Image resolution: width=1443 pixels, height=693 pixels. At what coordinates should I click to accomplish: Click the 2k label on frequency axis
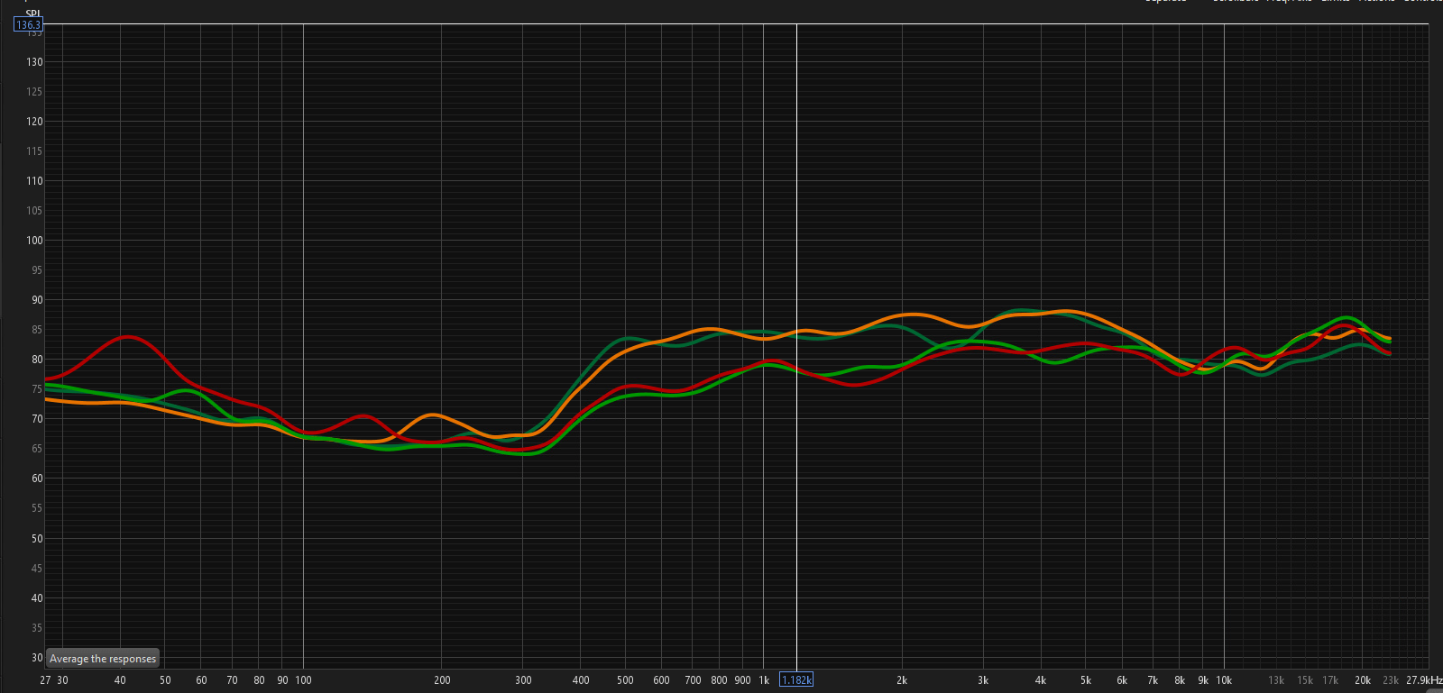[x=901, y=680]
